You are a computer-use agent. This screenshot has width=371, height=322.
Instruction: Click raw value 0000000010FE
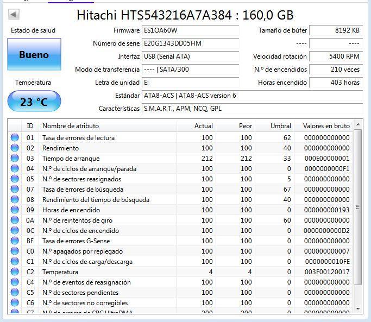328,262
